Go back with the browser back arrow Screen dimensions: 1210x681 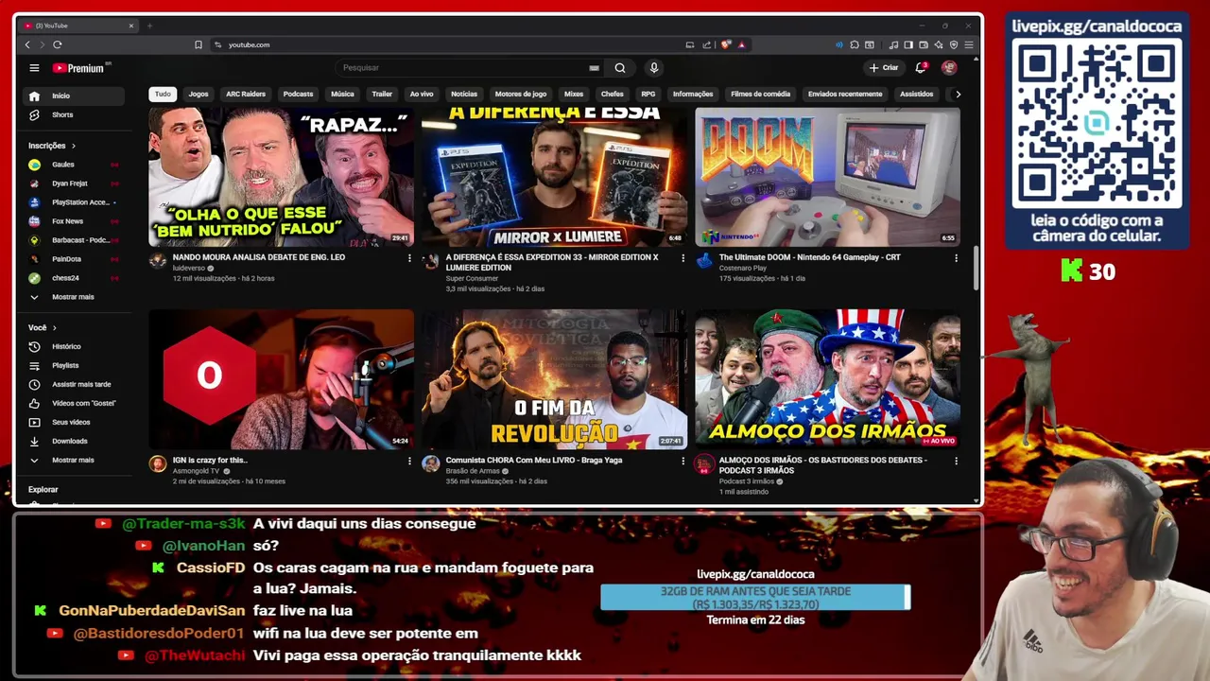click(27, 44)
